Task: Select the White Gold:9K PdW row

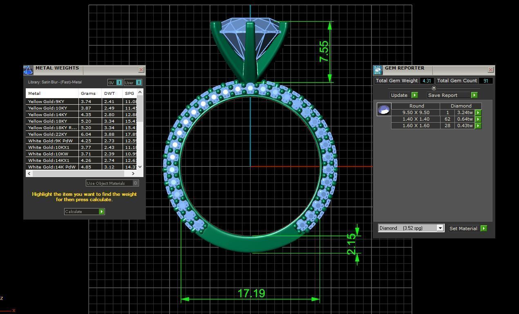Action: (81, 141)
